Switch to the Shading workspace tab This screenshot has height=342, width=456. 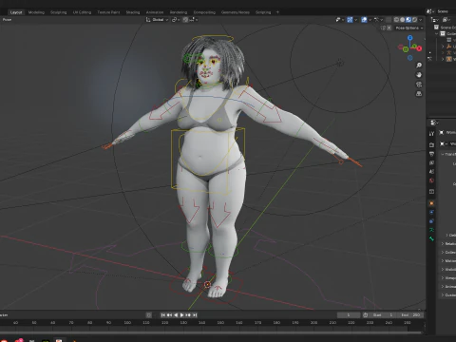(133, 12)
